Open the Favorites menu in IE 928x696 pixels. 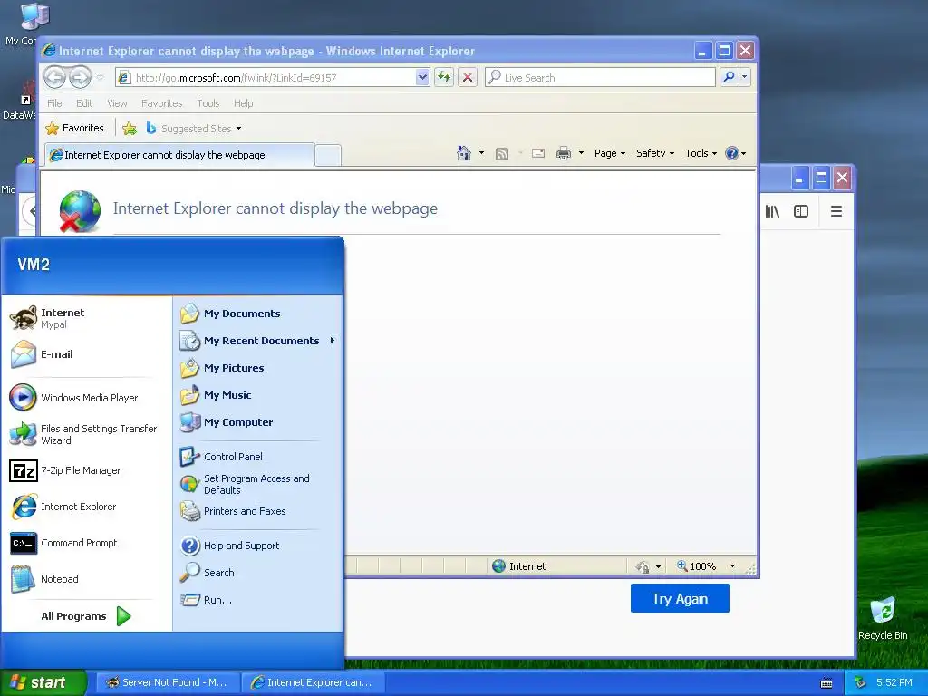(x=161, y=103)
